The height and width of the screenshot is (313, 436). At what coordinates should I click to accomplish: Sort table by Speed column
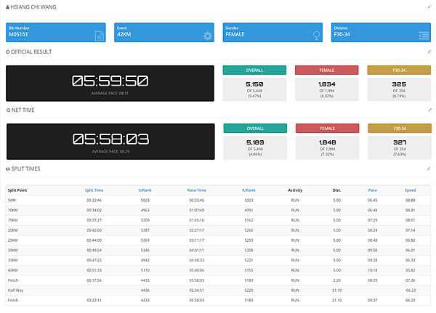click(410, 190)
